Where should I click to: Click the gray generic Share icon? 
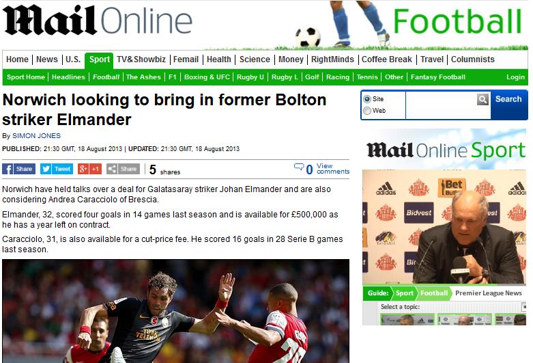click(x=123, y=169)
